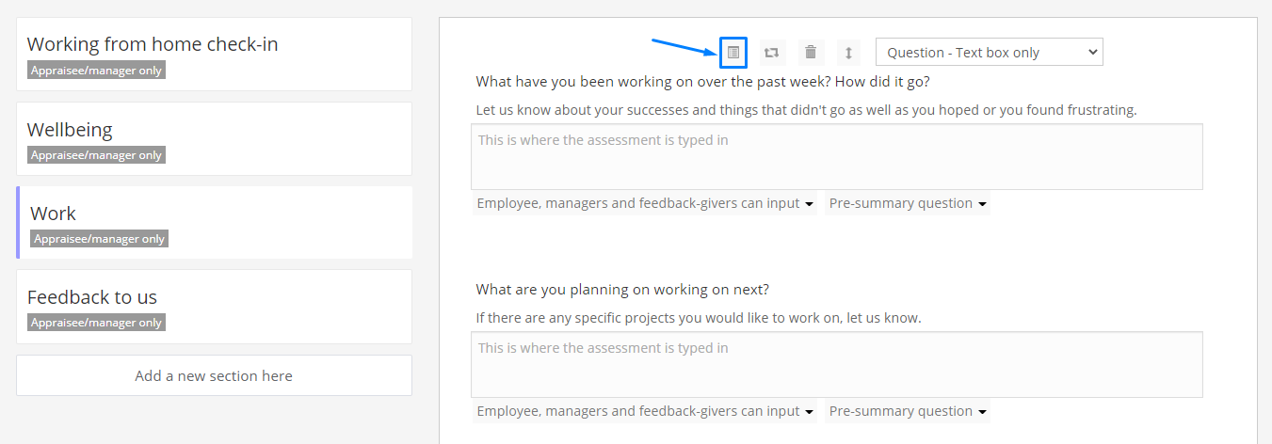The image size is (1272, 444).
Task: Click the first assessment text box
Action: tap(836, 156)
